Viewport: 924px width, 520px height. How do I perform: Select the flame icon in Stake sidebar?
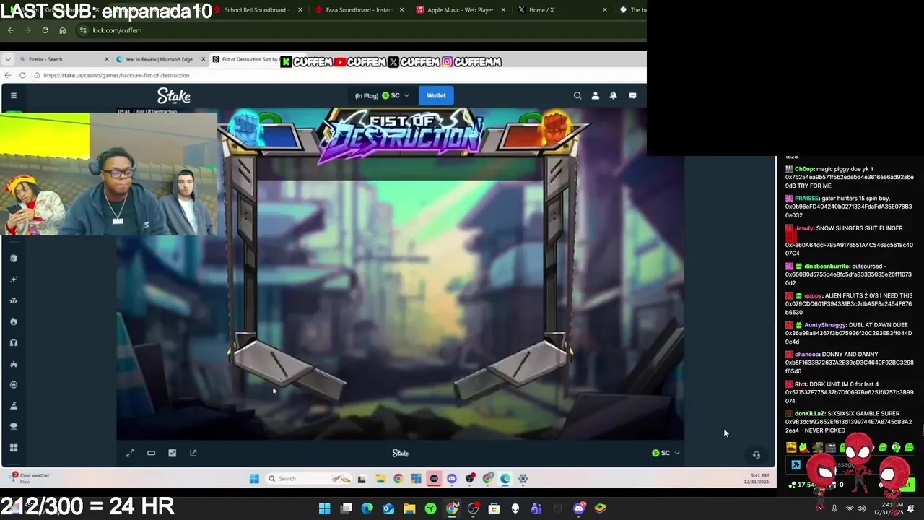[14, 321]
